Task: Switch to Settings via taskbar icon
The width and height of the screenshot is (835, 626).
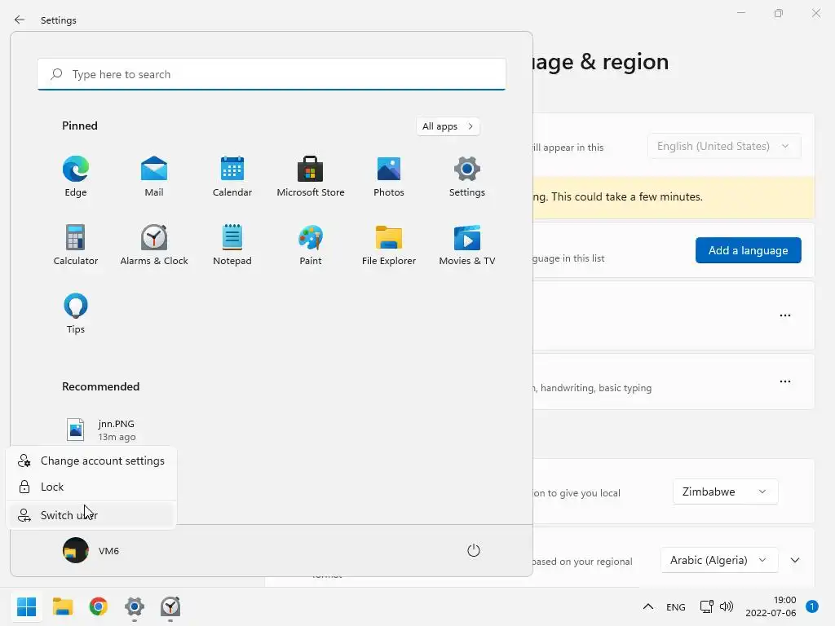Action: pyautogui.click(x=135, y=606)
